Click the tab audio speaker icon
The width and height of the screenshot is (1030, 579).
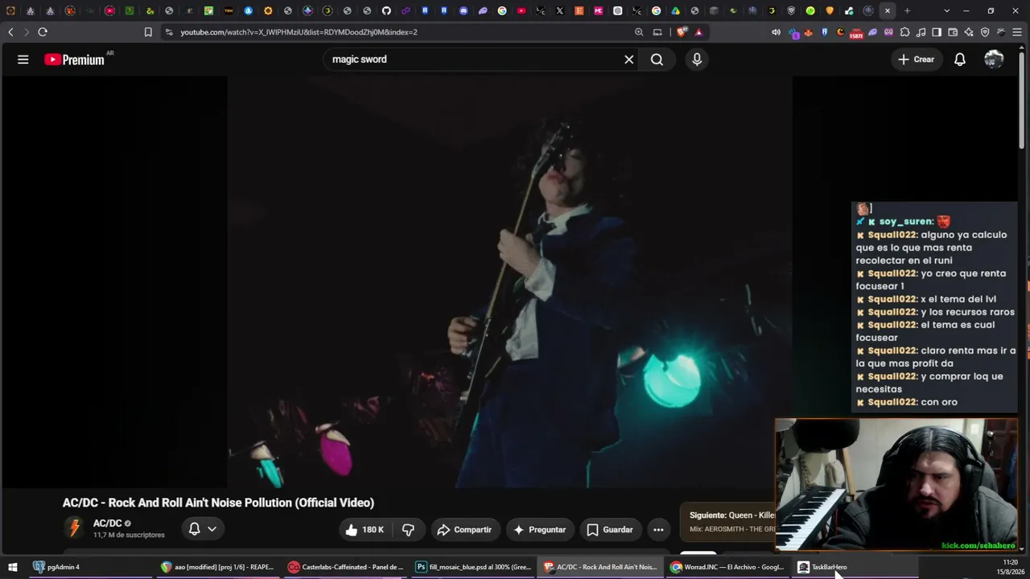click(x=776, y=32)
